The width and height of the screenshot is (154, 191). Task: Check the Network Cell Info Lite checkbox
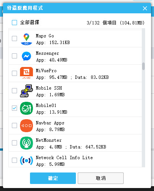(x=14, y=160)
